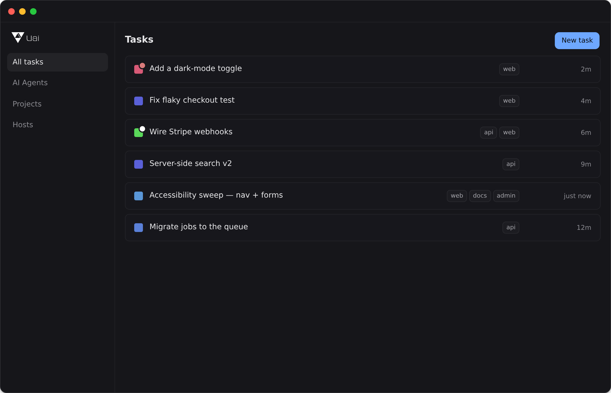The height and width of the screenshot is (393, 611).
Task: Click the 12m timestamp on Migrate jobs row
Action: click(584, 228)
